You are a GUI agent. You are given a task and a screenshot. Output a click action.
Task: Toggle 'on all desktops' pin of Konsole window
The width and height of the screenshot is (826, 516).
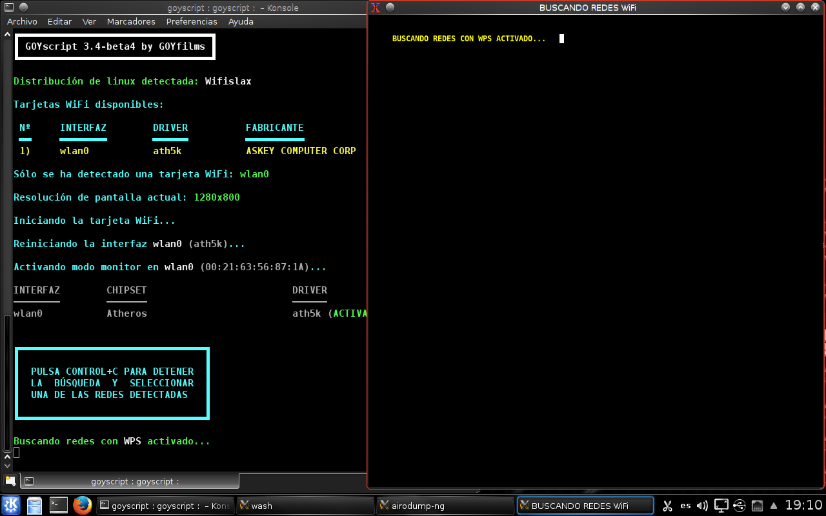(23, 8)
